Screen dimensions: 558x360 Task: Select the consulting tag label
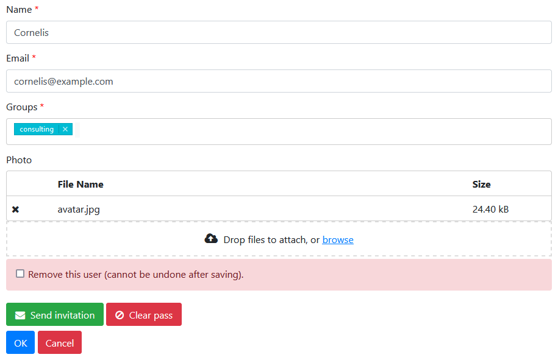coord(36,129)
